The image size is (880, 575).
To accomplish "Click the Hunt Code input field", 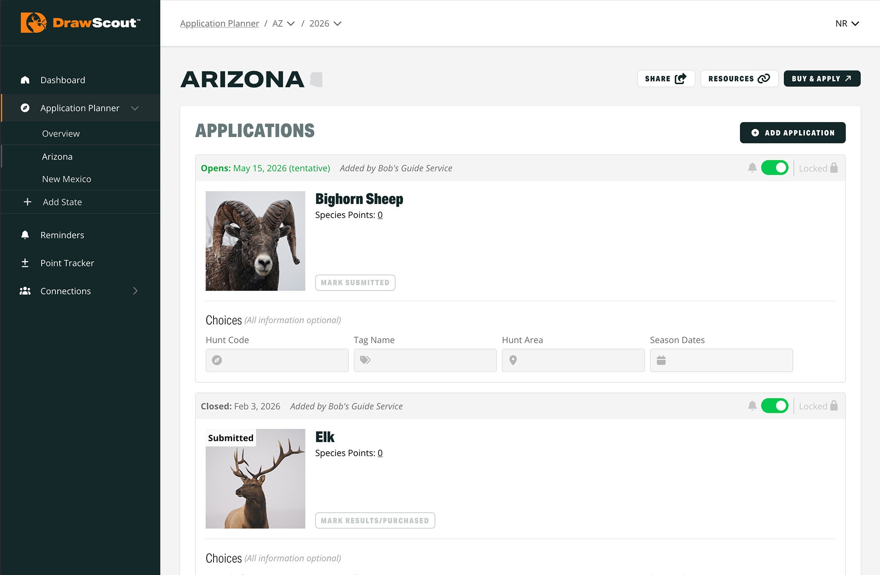I will pos(277,360).
